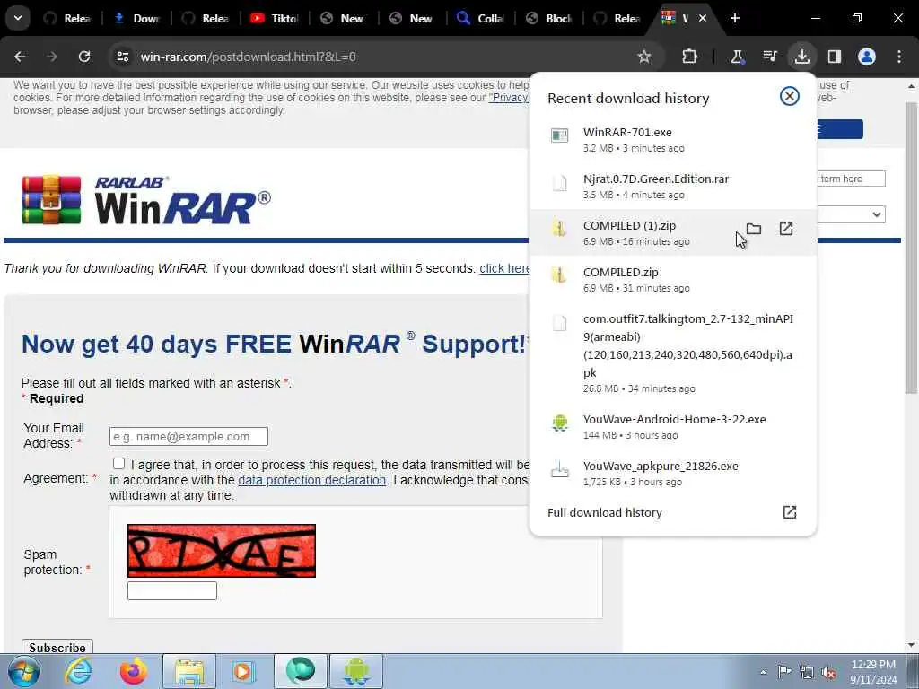Show COMPILED (1).zip in folder
This screenshot has height=689, width=919.
[754, 229]
